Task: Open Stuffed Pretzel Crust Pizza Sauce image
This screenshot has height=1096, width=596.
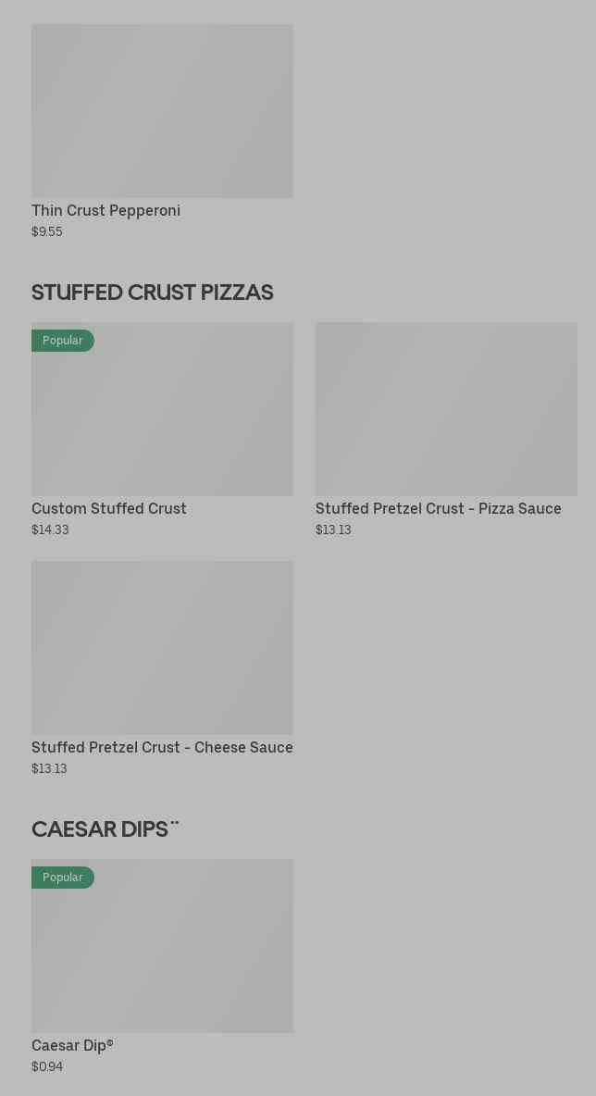Action: [446, 409]
